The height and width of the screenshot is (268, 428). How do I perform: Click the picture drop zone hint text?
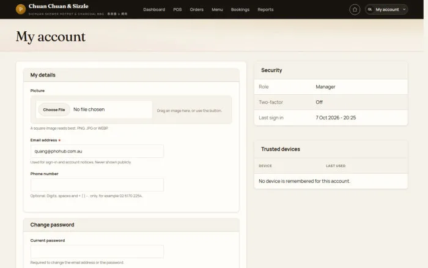(190, 111)
